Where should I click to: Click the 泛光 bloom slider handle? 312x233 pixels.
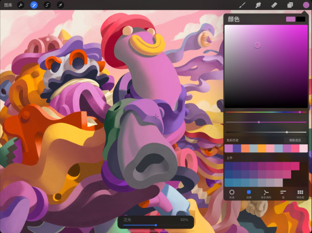pos(155,225)
